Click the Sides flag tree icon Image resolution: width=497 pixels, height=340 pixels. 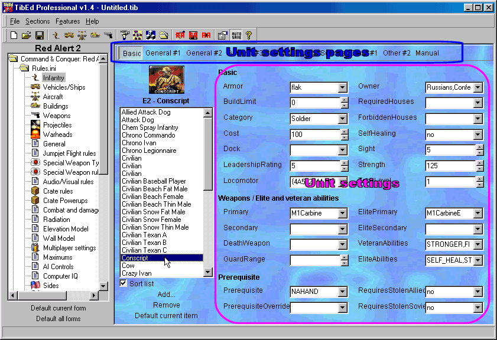coord(35,285)
